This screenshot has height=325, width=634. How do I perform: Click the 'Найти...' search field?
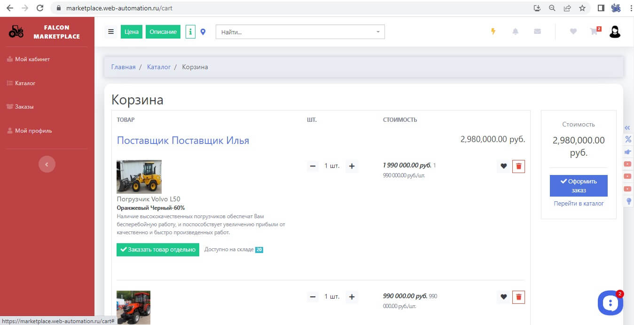pyautogui.click(x=300, y=32)
